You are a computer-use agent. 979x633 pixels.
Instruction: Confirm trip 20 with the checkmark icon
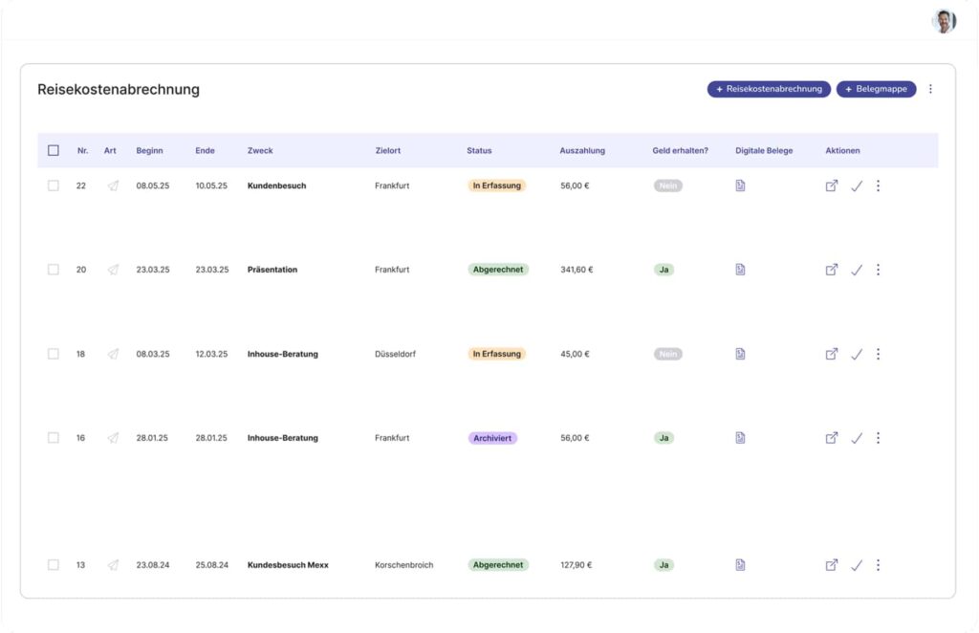click(857, 270)
